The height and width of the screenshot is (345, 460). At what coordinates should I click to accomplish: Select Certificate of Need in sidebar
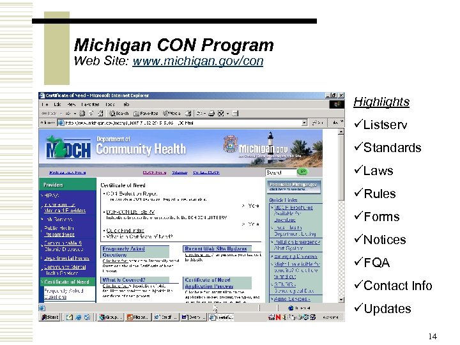tap(66, 282)
